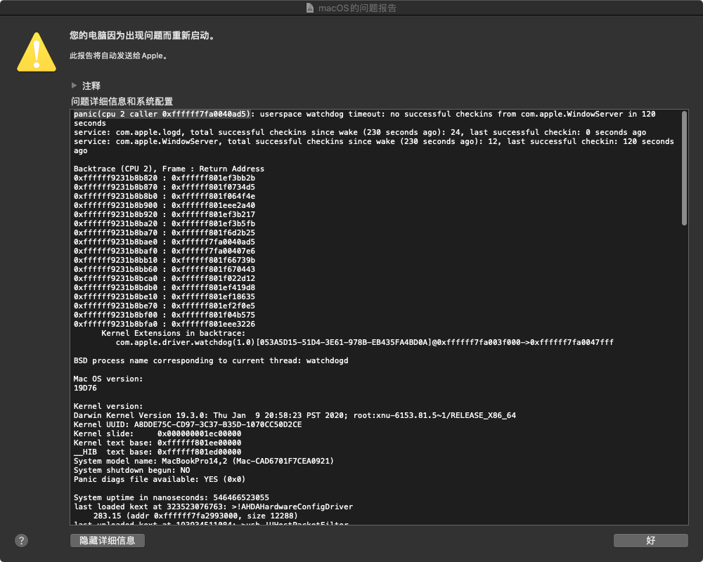Click the 'System uptime in nanoseconds' line

pos(172,497)
